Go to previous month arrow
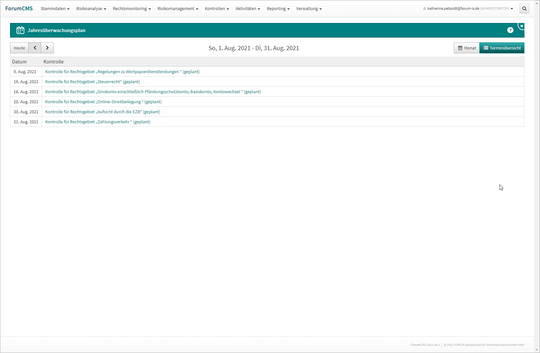 35,48
